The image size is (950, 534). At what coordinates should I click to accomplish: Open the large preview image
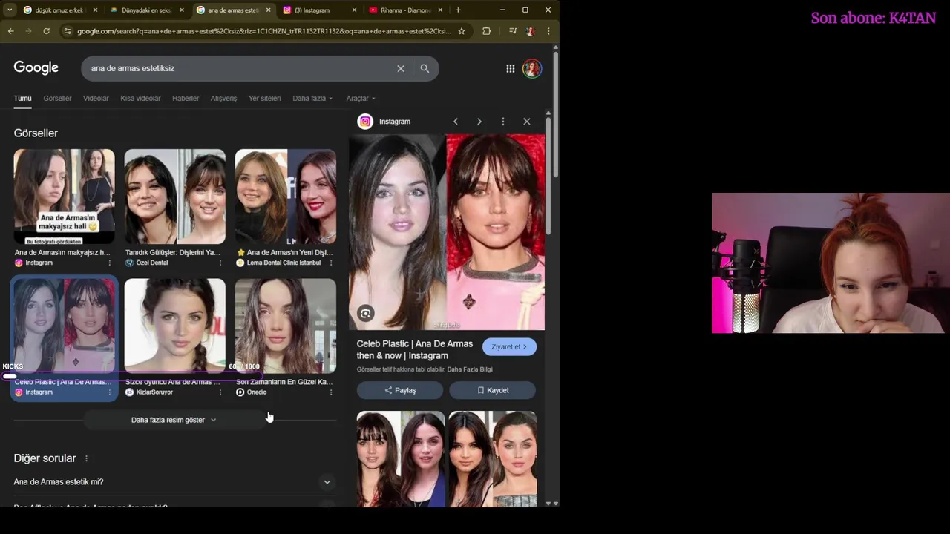tap(447, 232)
